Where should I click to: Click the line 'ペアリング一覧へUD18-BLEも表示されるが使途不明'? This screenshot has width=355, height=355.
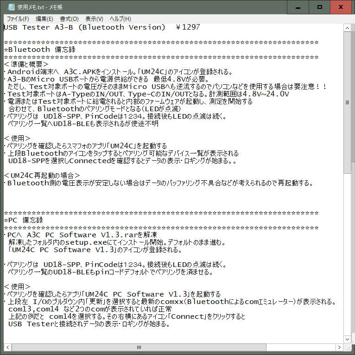[83, 124]
